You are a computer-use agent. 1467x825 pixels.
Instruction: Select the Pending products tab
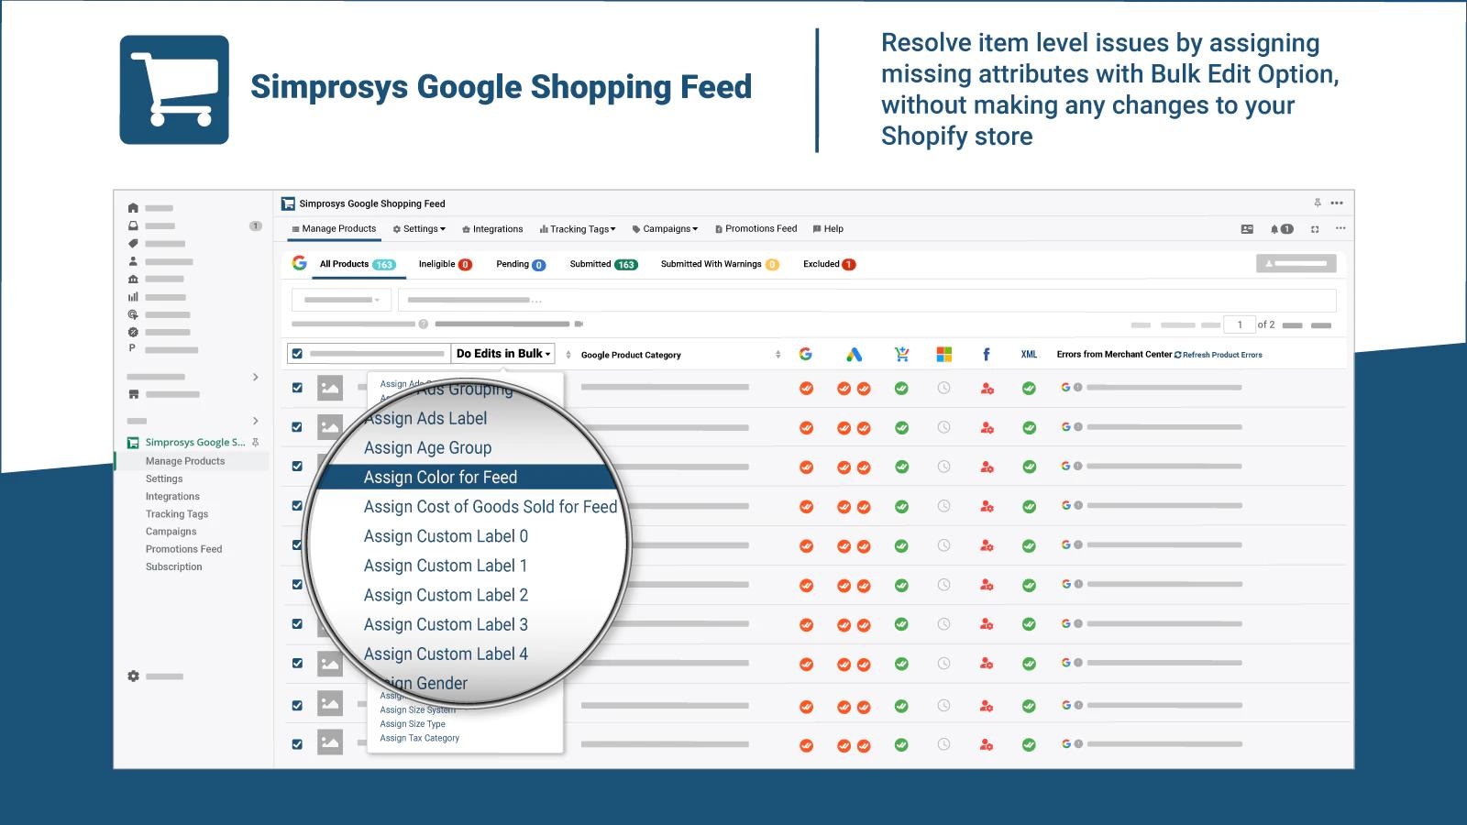[521, 264]
